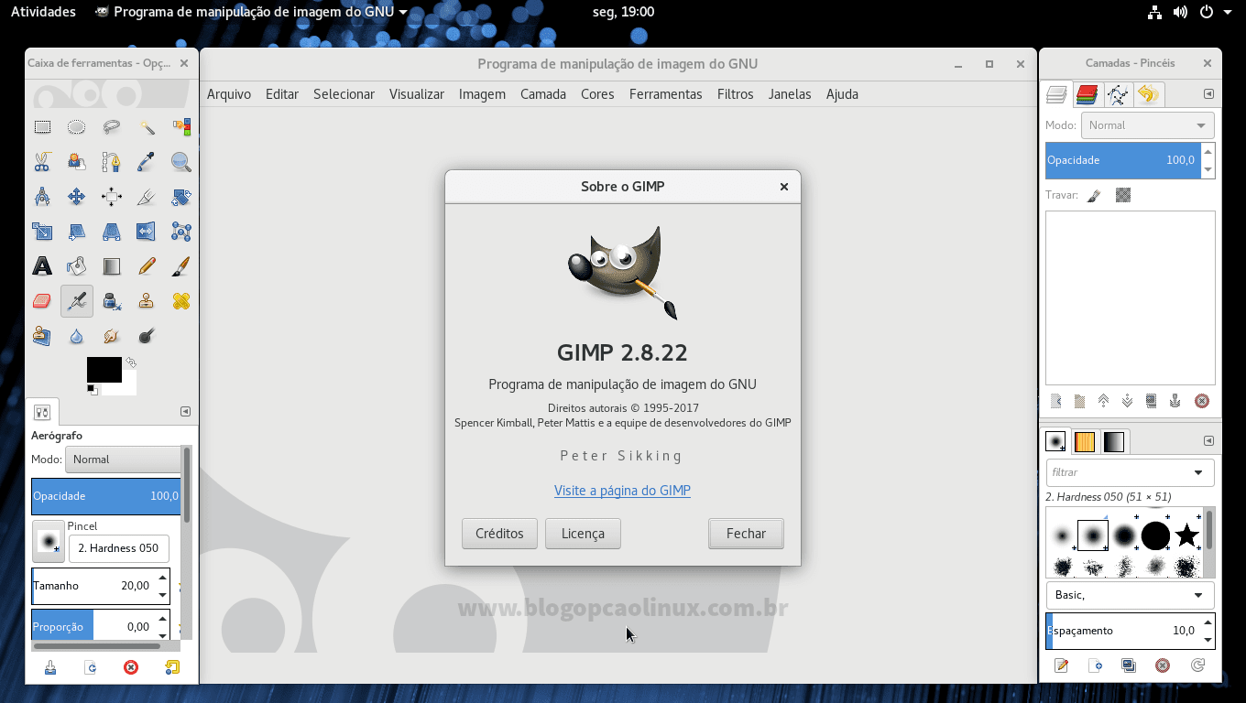Select the Heal tool
Viewport: 1246px width, 703px height.
[x=181, y=301]
